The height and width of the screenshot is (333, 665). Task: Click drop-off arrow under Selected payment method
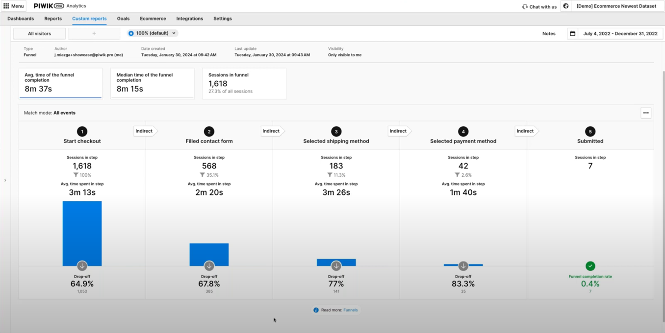pos(463,266)
